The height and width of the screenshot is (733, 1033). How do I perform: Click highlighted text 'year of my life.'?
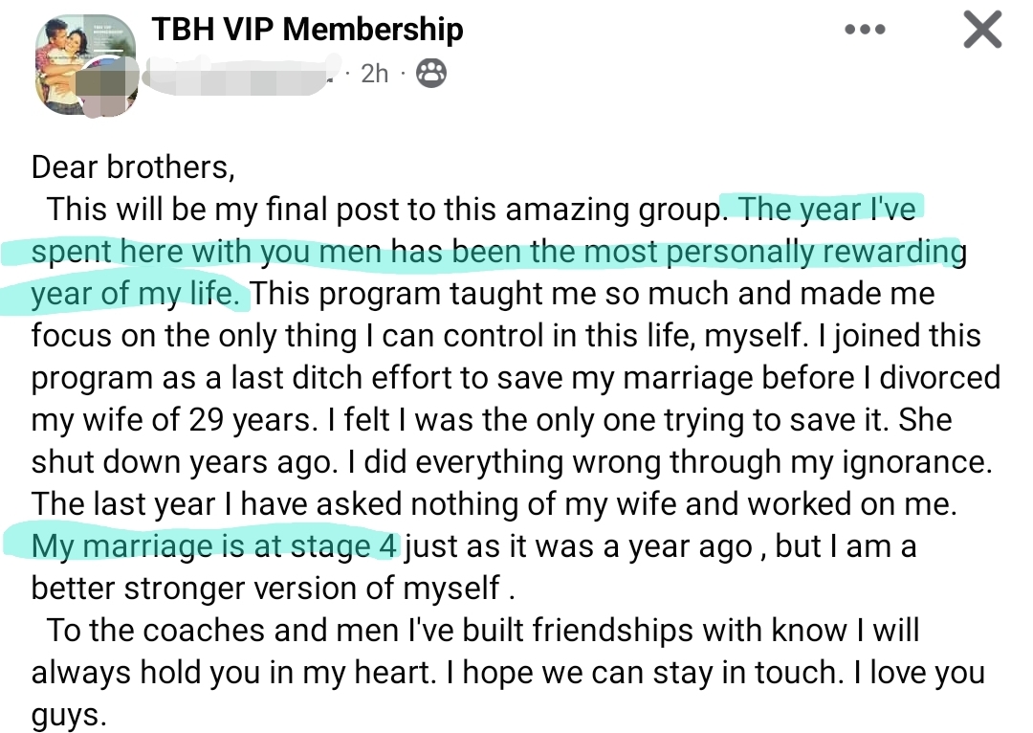(135, 294)
